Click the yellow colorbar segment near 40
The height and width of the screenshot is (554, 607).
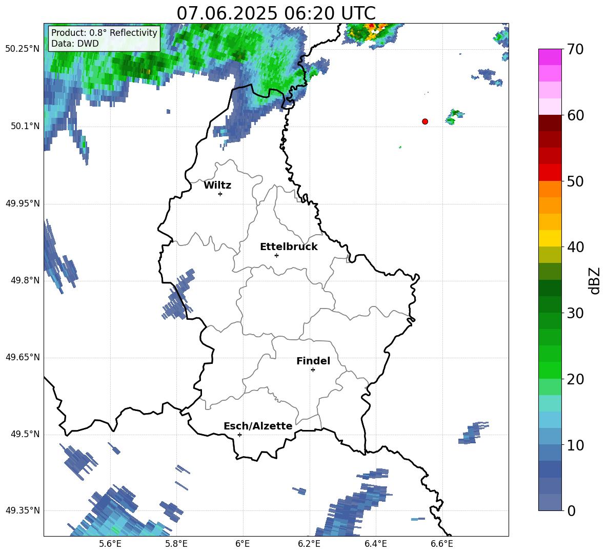click(x=550, y=238)
